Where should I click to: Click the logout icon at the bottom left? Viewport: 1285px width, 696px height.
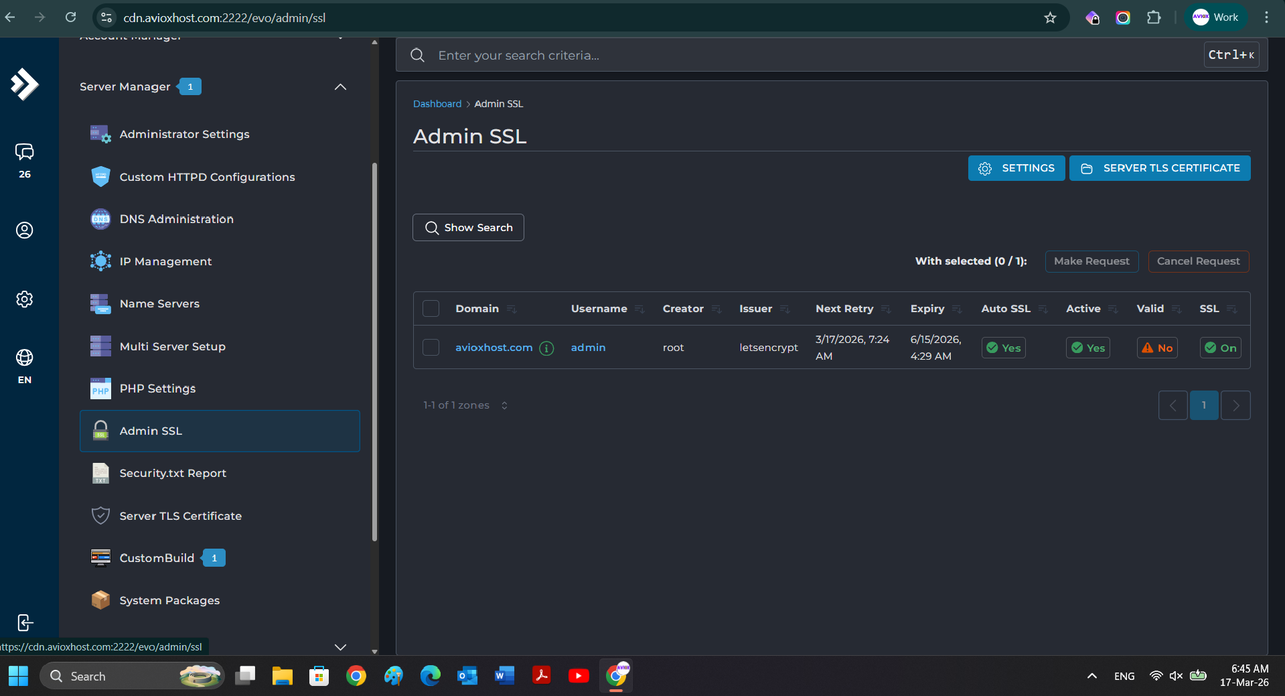25,623
